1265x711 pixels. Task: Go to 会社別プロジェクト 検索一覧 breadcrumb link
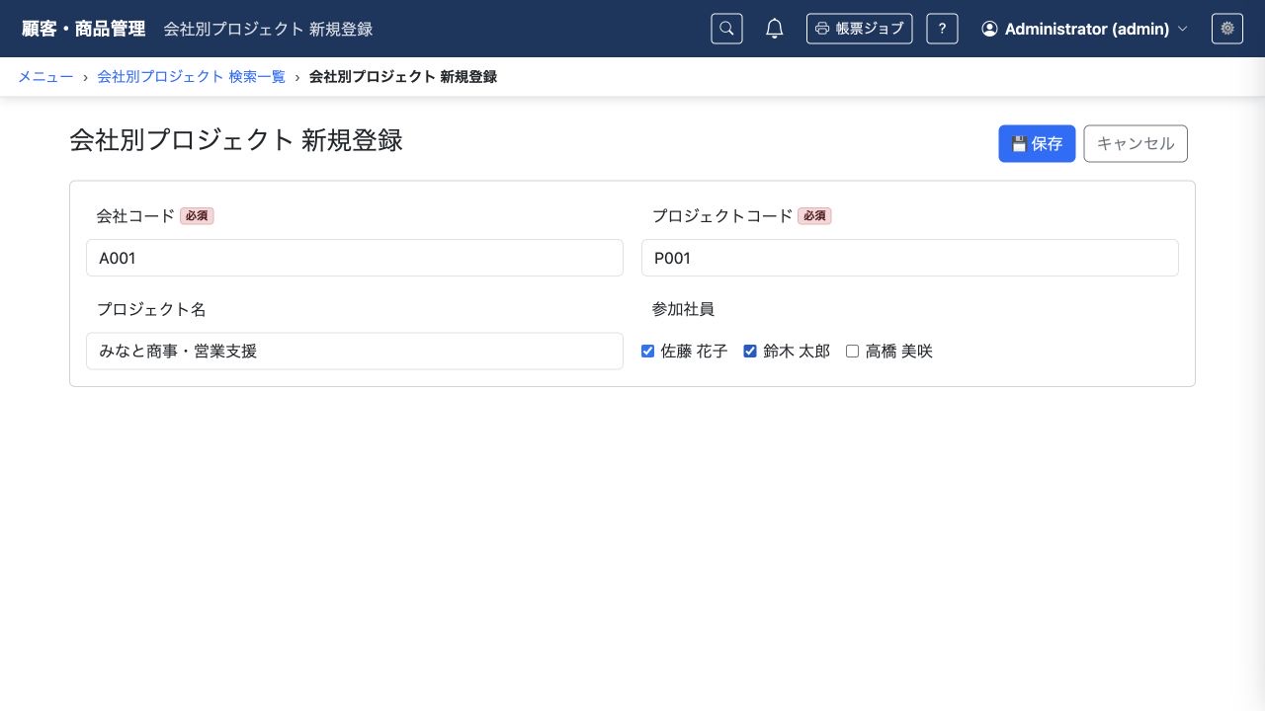pyautogui.click(x=191, y=76)
